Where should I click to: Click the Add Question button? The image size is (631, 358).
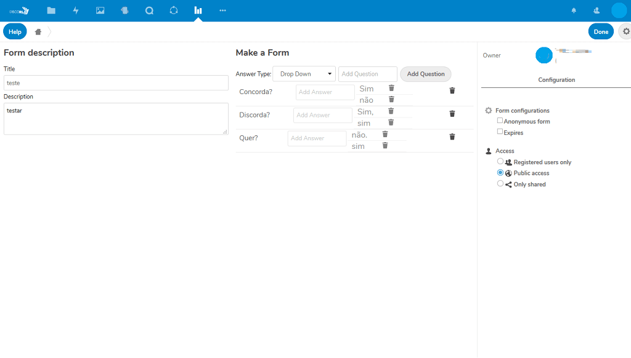click(x=425, y=74)
